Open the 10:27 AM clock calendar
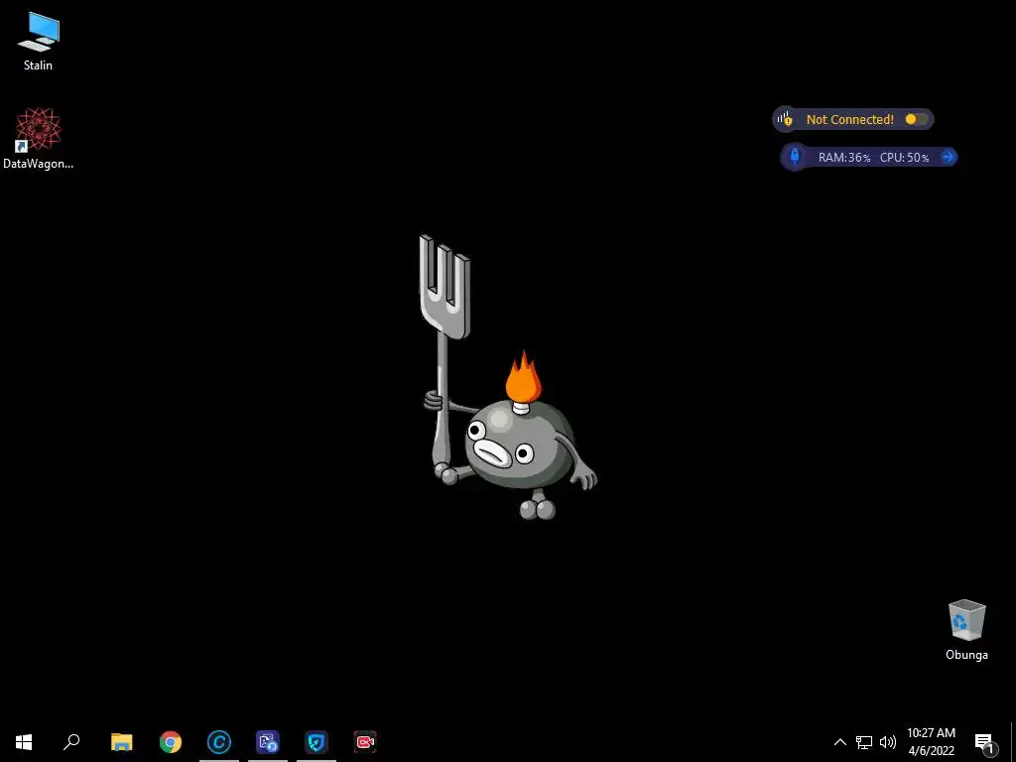Screen dimensions: 1016x762 point(931,742)
